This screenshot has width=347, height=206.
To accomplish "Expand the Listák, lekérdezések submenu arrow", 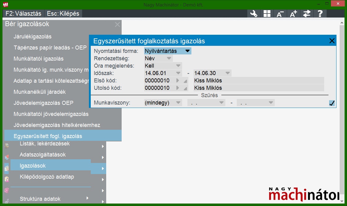I will click(x=103, y=146).
